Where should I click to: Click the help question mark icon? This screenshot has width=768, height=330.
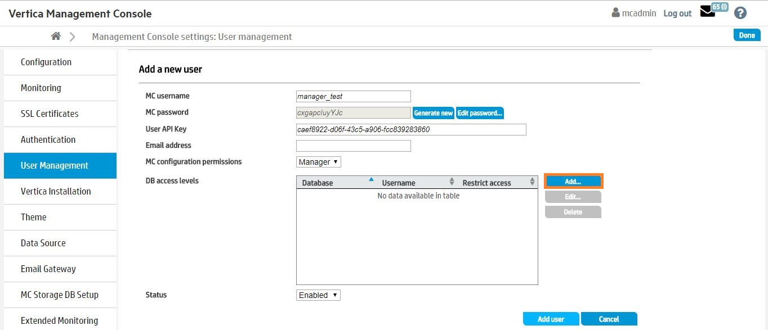740,13
